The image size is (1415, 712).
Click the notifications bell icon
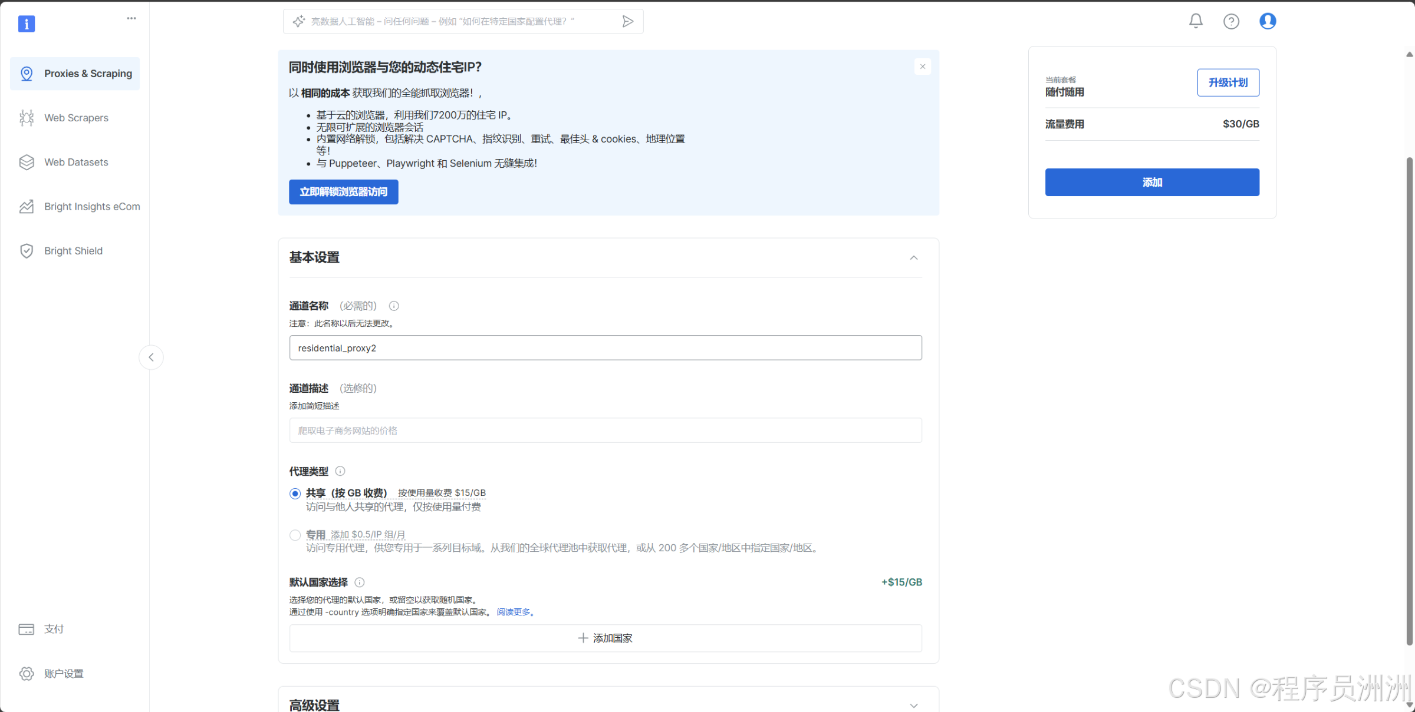(x=1195, y=21)
